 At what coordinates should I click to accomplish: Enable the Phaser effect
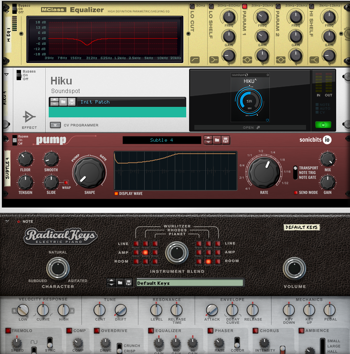click(x=211, y=331)
